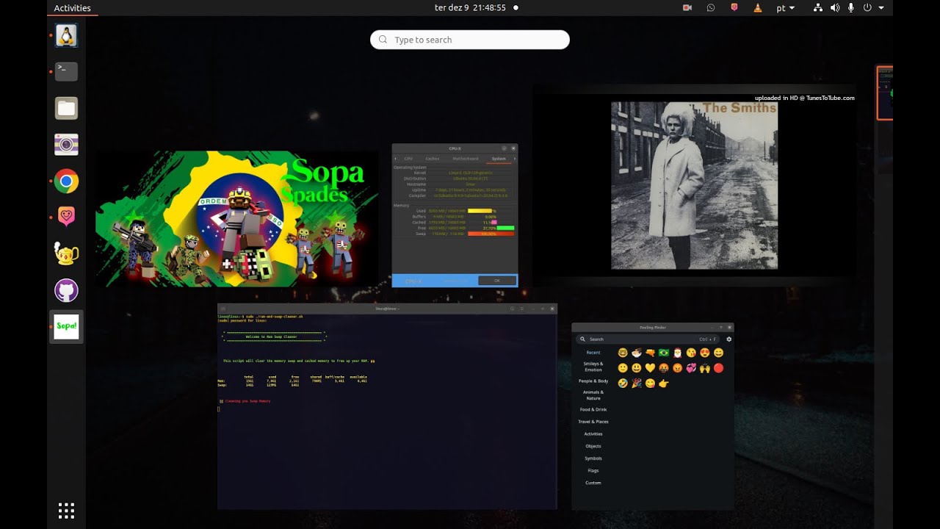Click the screen recording camera indicator
Image resolution: width=940 pixels, height=529 pixels.
[x=687, y=8]
